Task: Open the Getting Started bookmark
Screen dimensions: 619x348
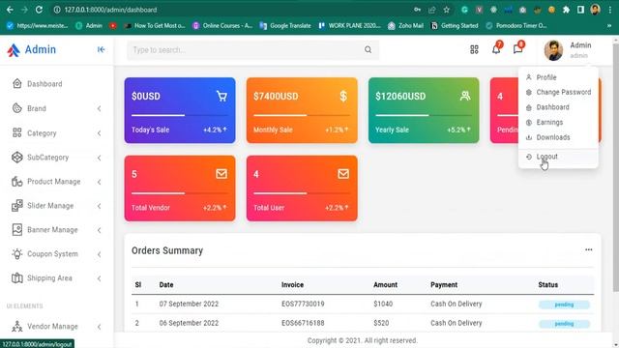Action: click(x=455, y=26)
